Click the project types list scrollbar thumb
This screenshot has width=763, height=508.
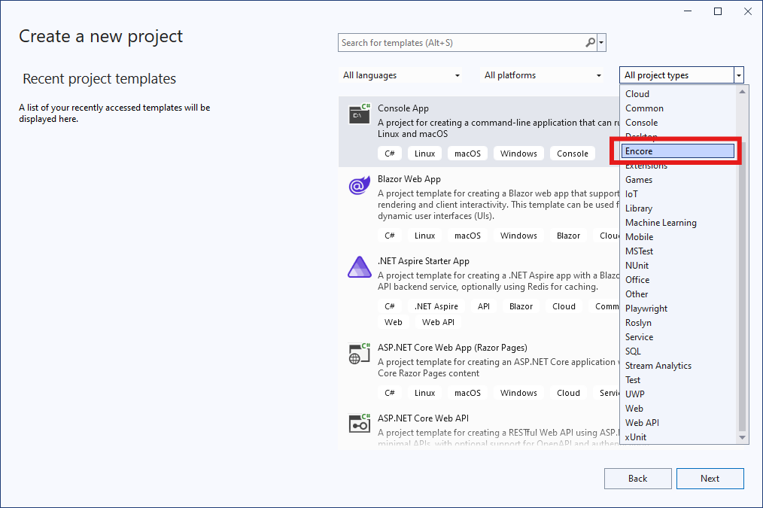[742, 287]
